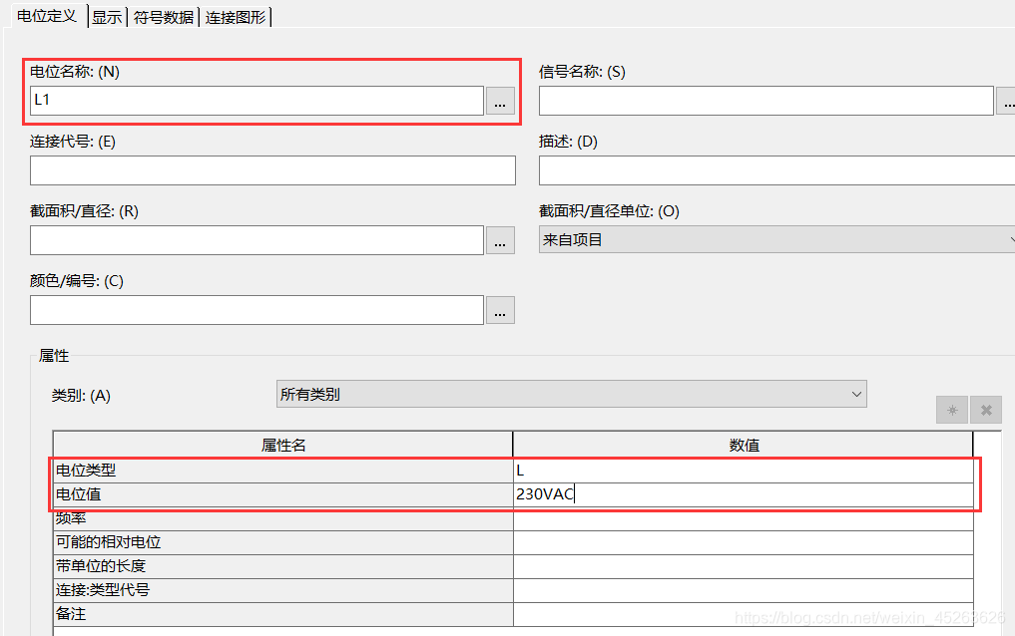This screenshot has height=636, width=1015.
Task: Click the 电位类型 value cell
Action: 743,471
